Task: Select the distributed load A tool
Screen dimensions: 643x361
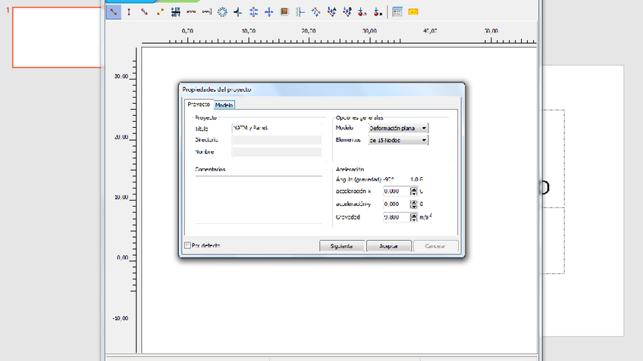Action: 332,12
